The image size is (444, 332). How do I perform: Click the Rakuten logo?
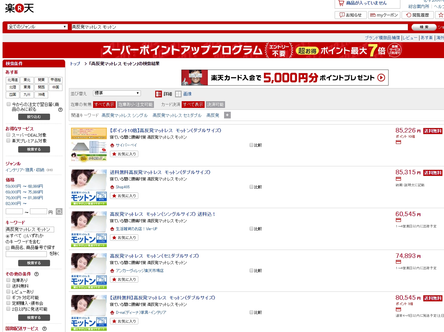click(x=19, y=8)
